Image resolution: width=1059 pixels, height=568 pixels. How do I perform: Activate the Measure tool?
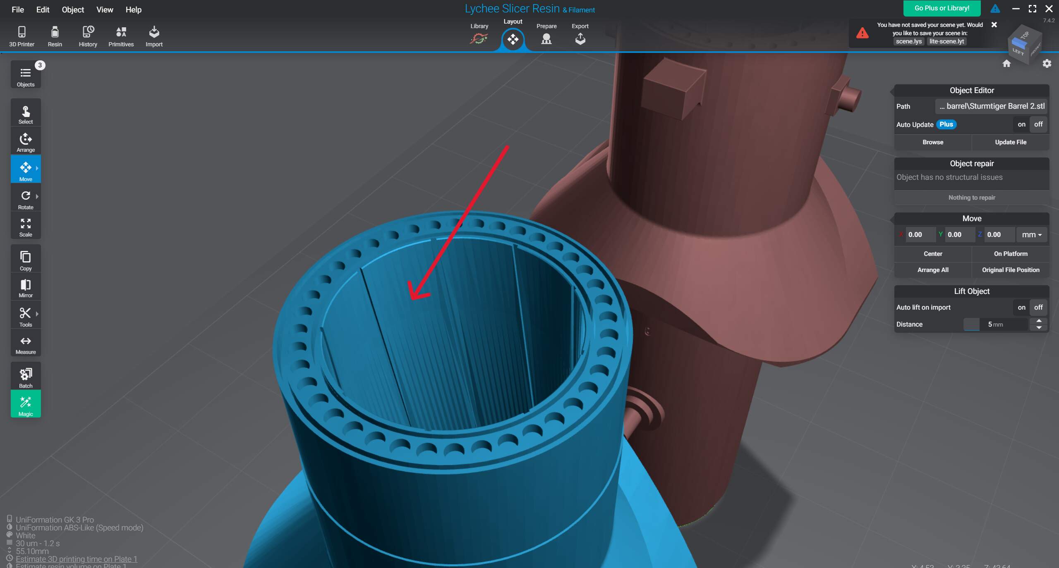pyautogui.click(x=26, y=345)
